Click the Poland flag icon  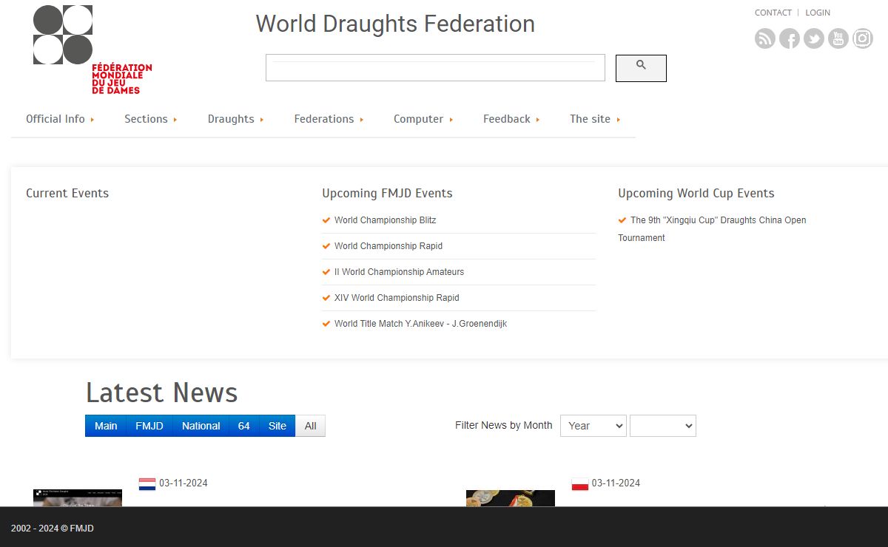pos(580,484)
